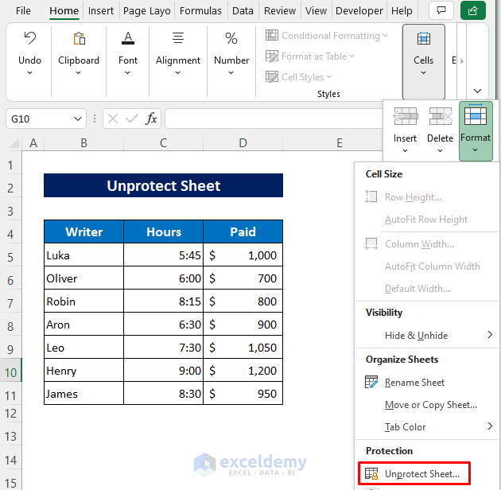Click the Insert cells icon
The height and width of the screenshot is (490, 501).
[405, 116]
